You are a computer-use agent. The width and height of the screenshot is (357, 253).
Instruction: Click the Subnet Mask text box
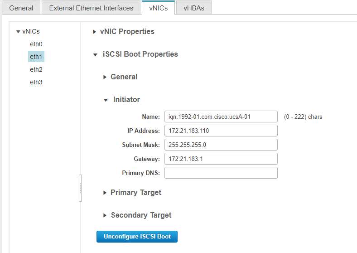pos(221,145)
